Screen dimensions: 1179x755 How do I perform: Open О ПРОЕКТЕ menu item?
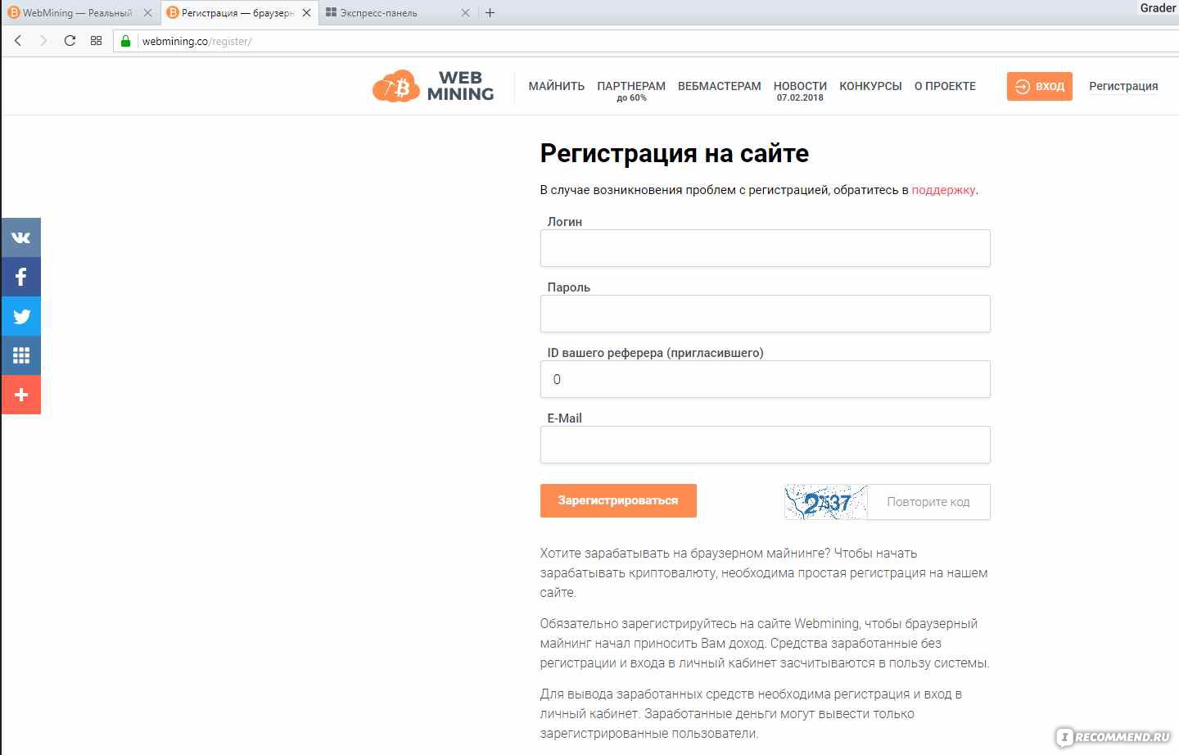coord(945,86)
